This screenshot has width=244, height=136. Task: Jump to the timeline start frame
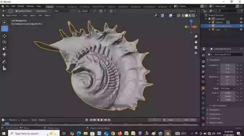91,120
